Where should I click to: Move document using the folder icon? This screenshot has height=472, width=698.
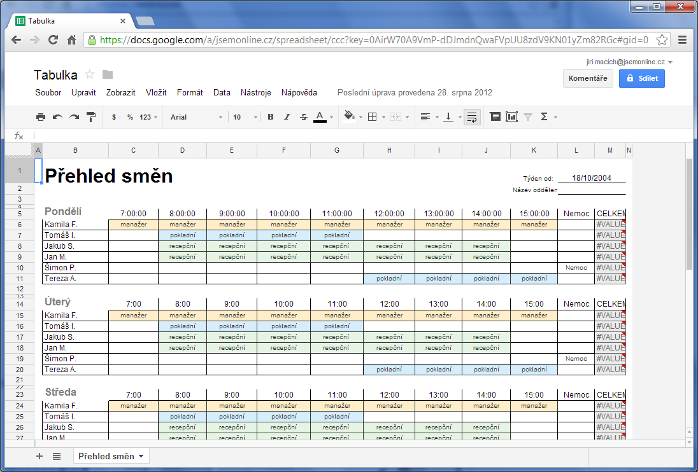click(107, 74)
